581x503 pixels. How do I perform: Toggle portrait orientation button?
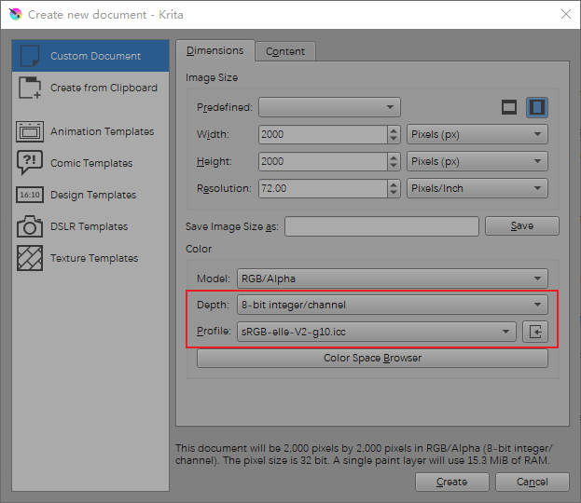click(x=536, y=107)
